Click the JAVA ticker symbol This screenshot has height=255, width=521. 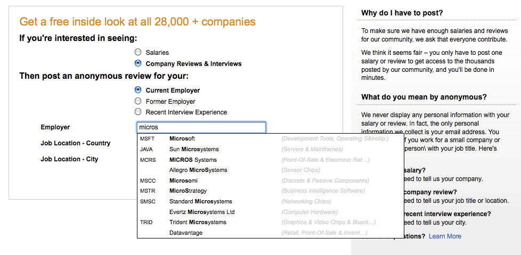coord(146,149)
